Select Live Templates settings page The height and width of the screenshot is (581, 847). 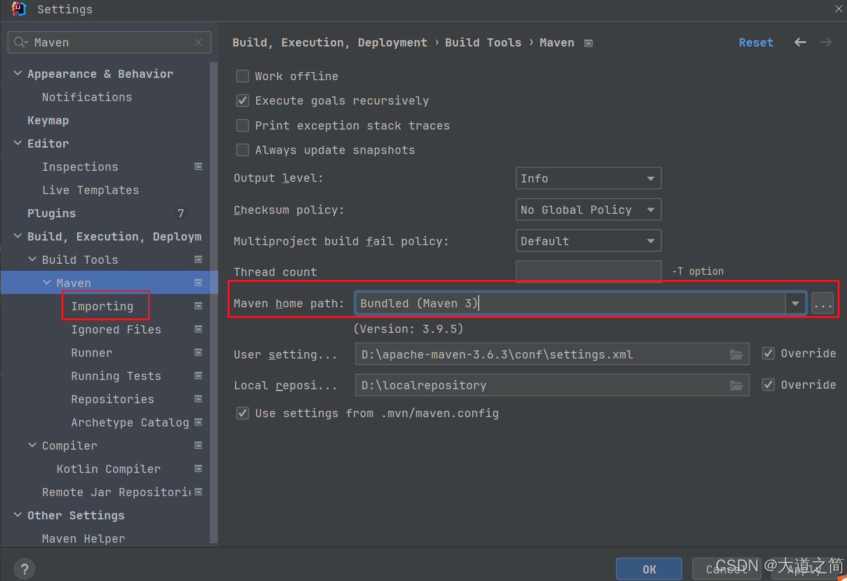point(91,190)
